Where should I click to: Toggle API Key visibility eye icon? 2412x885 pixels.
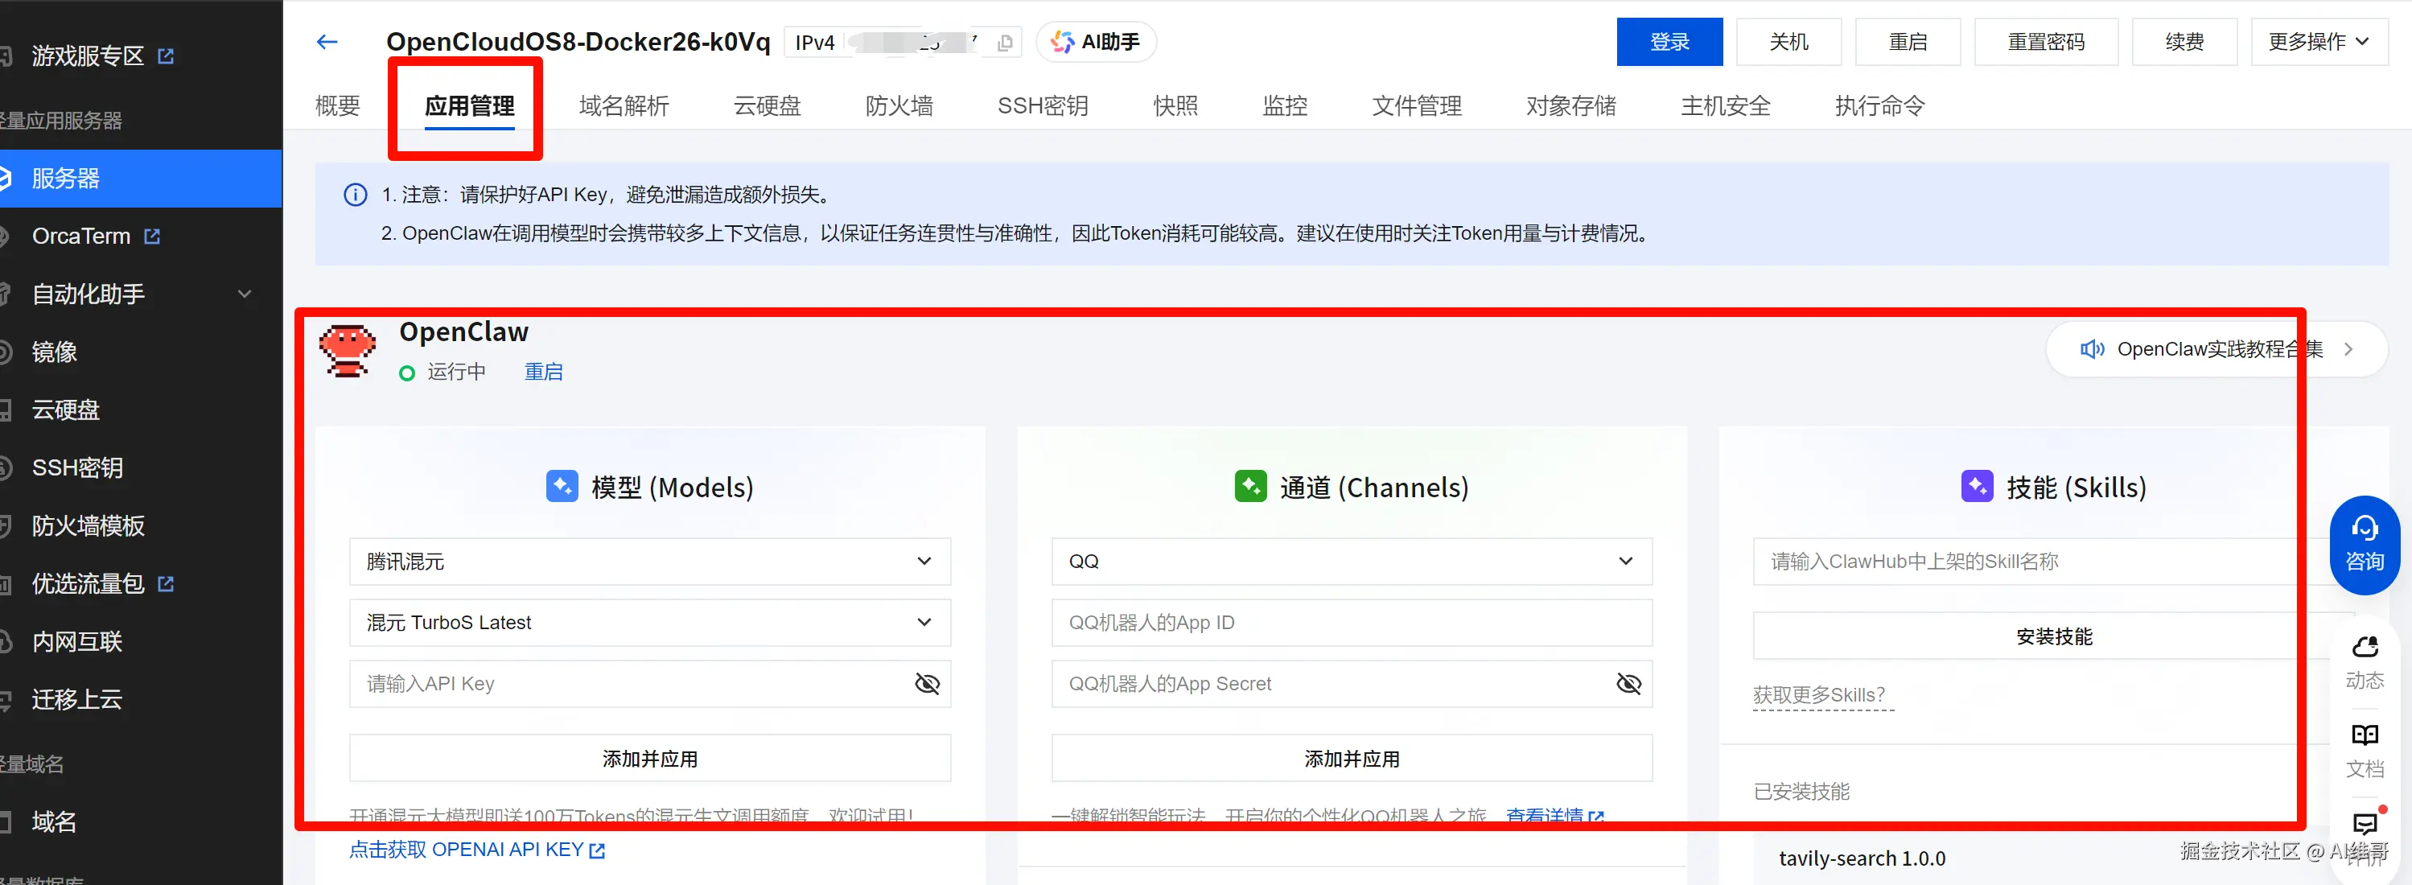click(x=926, y=684)
